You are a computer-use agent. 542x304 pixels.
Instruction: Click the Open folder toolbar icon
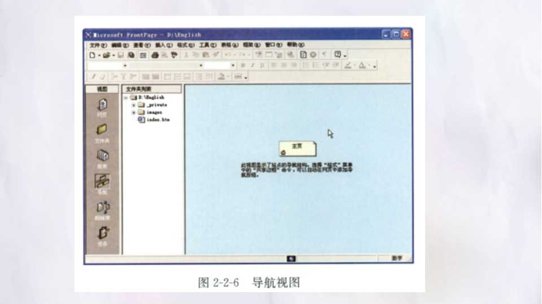(107, 55)
